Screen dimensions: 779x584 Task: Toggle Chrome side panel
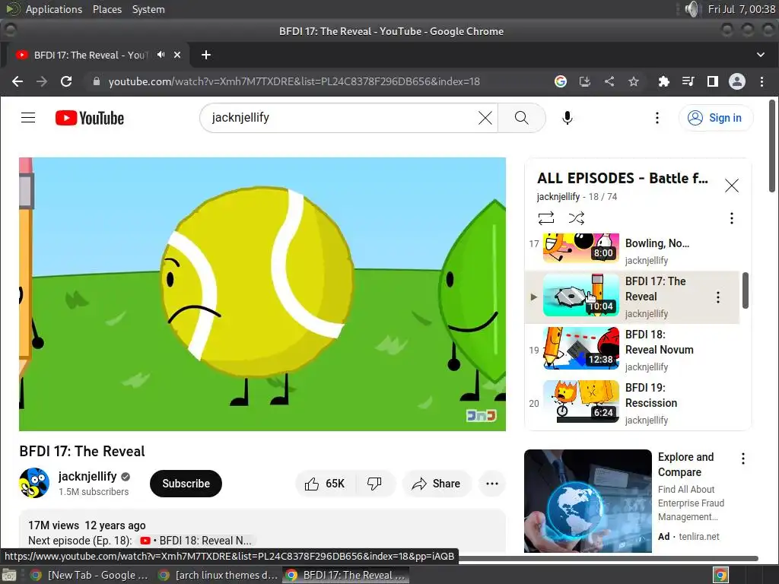[712, 81]
